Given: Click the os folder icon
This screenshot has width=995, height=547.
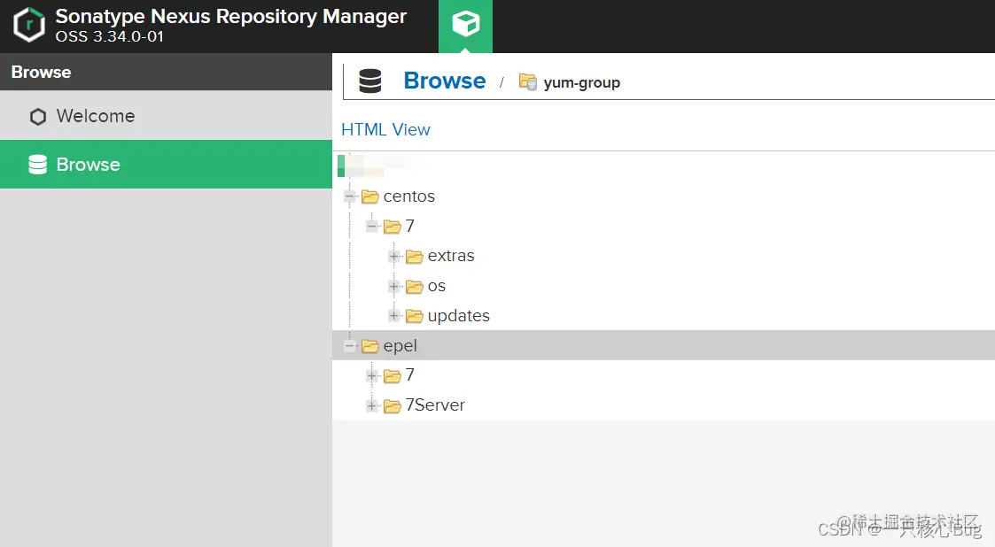Looking at the screenshot, I should [x=415, y=287].
